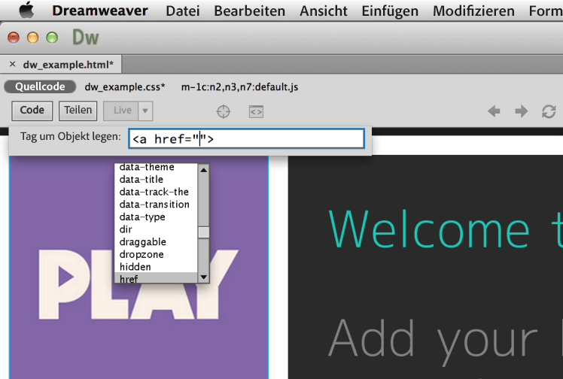Viewport: 563px width, 379px height.
Task: Click into the Tag um Objekt legen field
Action: tap(246, 139)
